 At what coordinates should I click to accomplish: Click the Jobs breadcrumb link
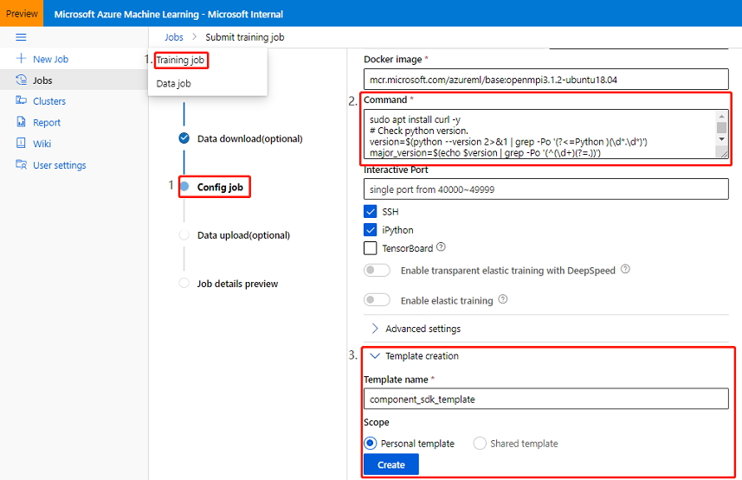point(174,37)
